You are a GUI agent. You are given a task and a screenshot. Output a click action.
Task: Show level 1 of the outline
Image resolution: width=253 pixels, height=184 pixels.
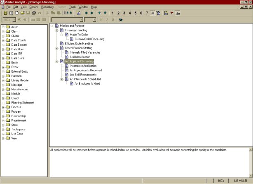(112, 13)
